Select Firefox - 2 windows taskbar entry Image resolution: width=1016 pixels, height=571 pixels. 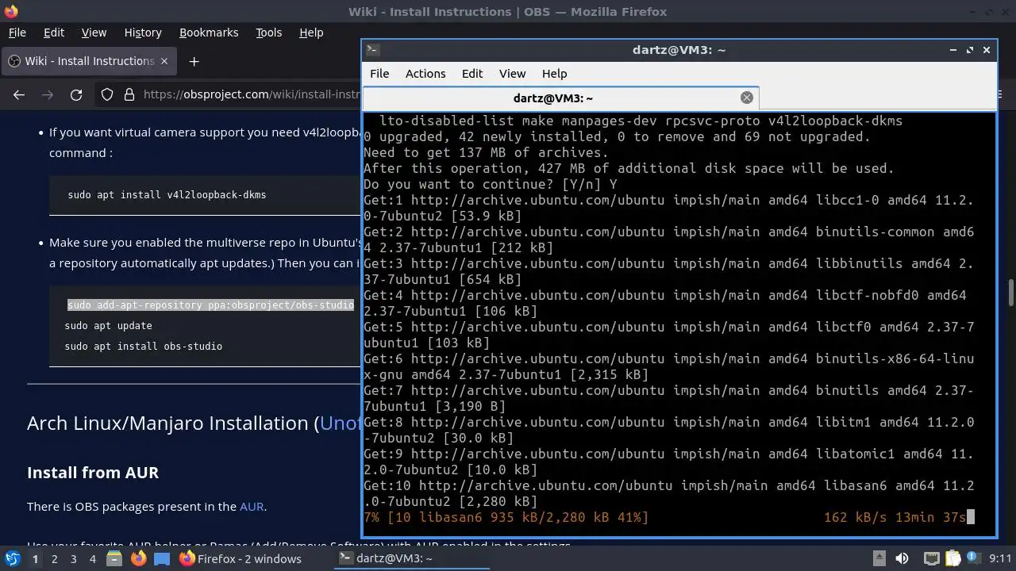tap(241, 558)
